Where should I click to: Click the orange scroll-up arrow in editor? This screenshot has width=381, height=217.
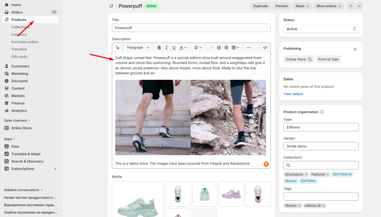pos(266,164)
